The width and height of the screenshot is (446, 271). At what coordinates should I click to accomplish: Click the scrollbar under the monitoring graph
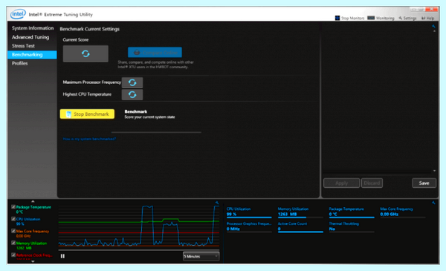tap(139, 250)
